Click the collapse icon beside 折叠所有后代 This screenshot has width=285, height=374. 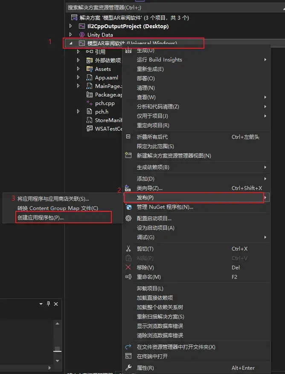128,137
